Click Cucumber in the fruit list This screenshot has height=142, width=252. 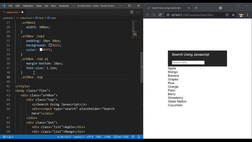click(x=175, y=105)
